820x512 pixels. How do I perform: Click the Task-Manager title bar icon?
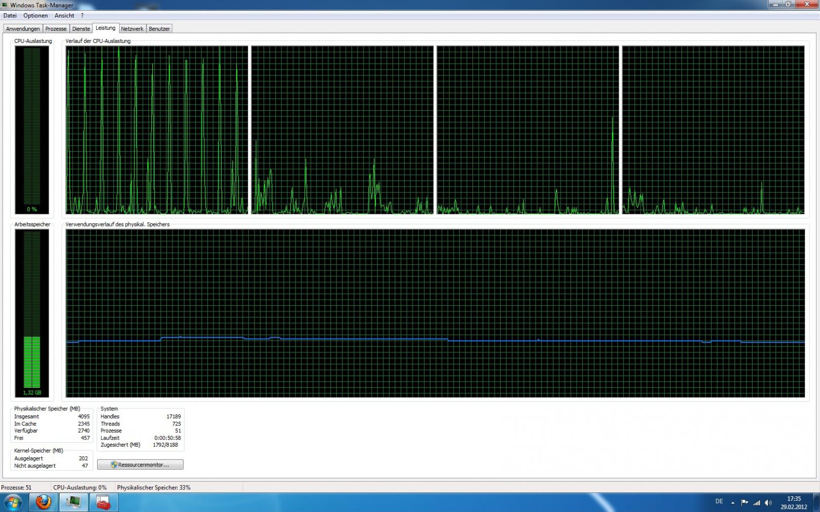coord(5,5)
